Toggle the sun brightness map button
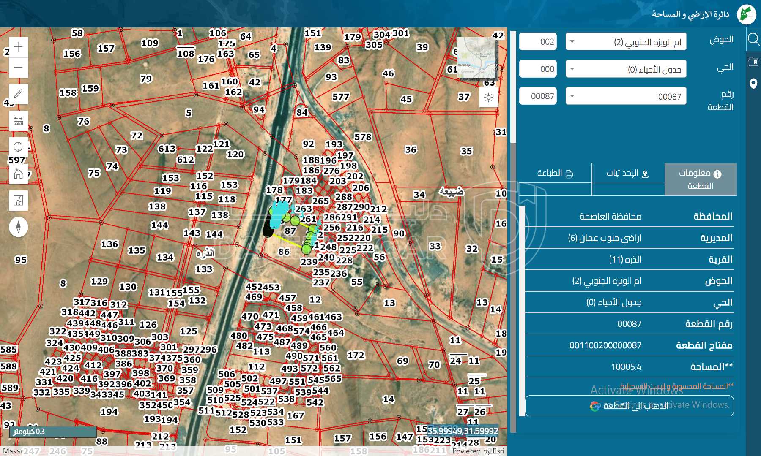Screen dimensions: 761x456 tap(488, 98)
